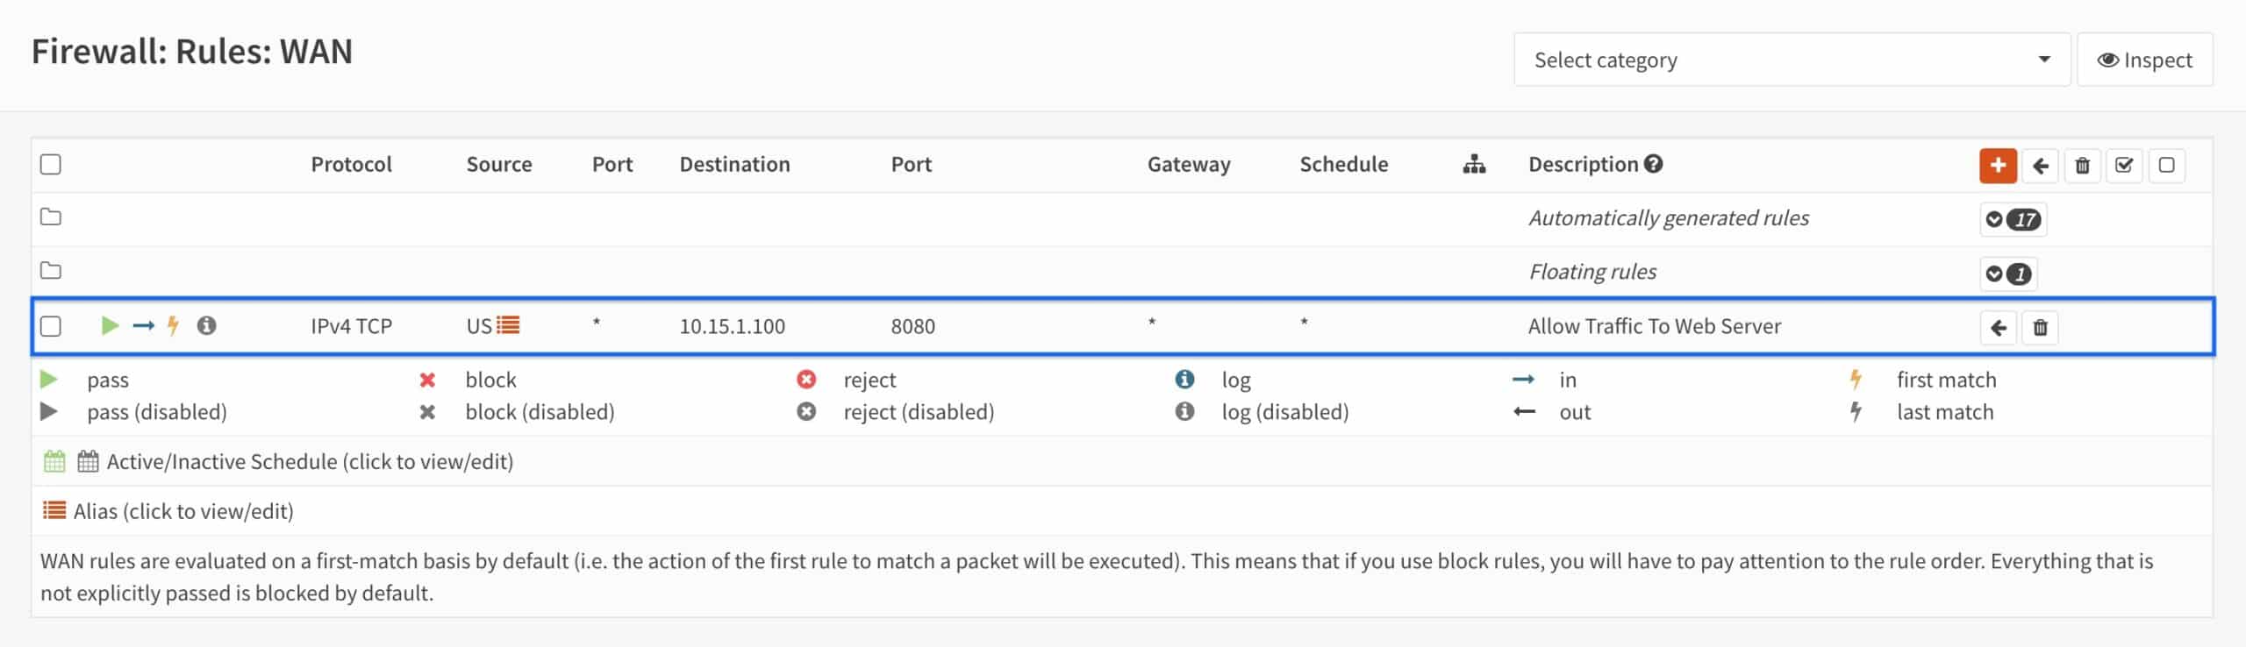Click the disable selected rules square icon
Image resolution: width=2246 pixels, height=647 pixels.
2166,166
